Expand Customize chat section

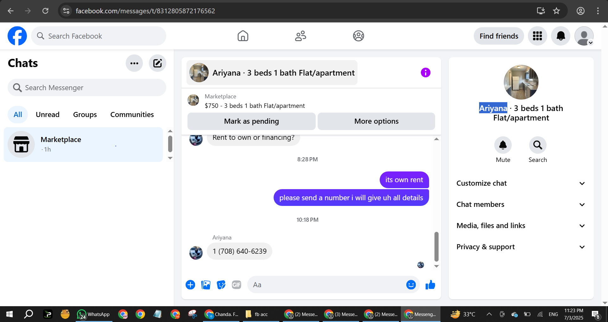(x=521, y=183)
